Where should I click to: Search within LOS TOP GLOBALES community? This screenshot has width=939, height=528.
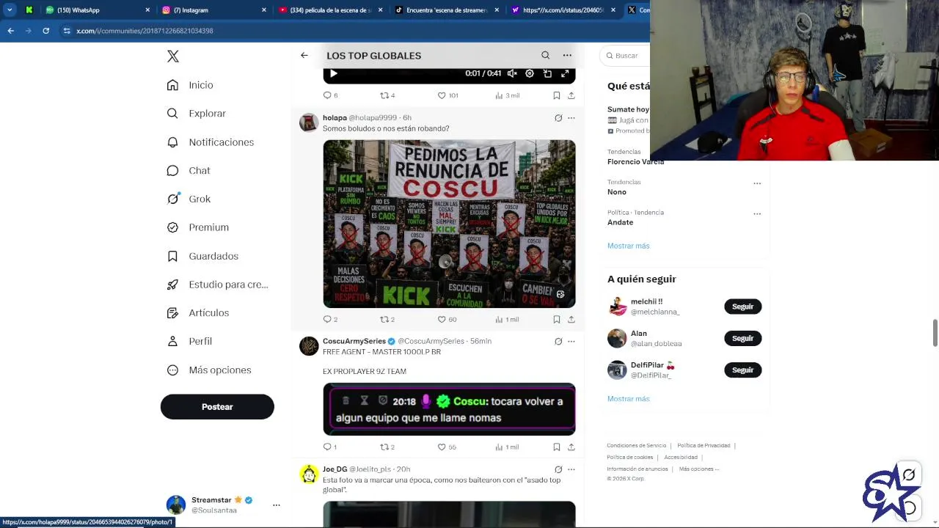click(x=545, y=55)
